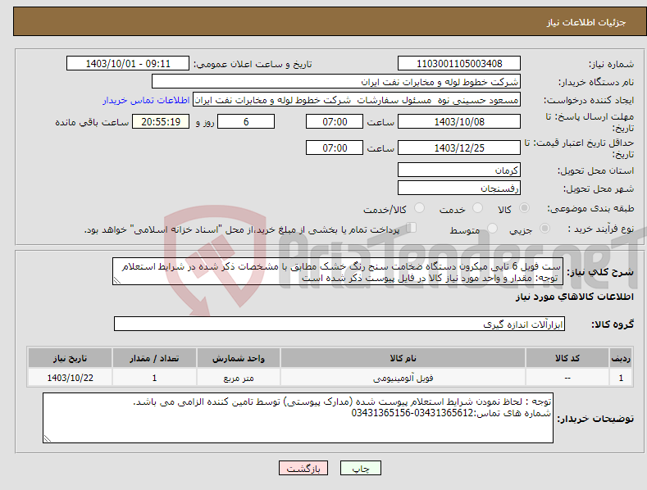Click the نام کالا column header

click(403, 358)
